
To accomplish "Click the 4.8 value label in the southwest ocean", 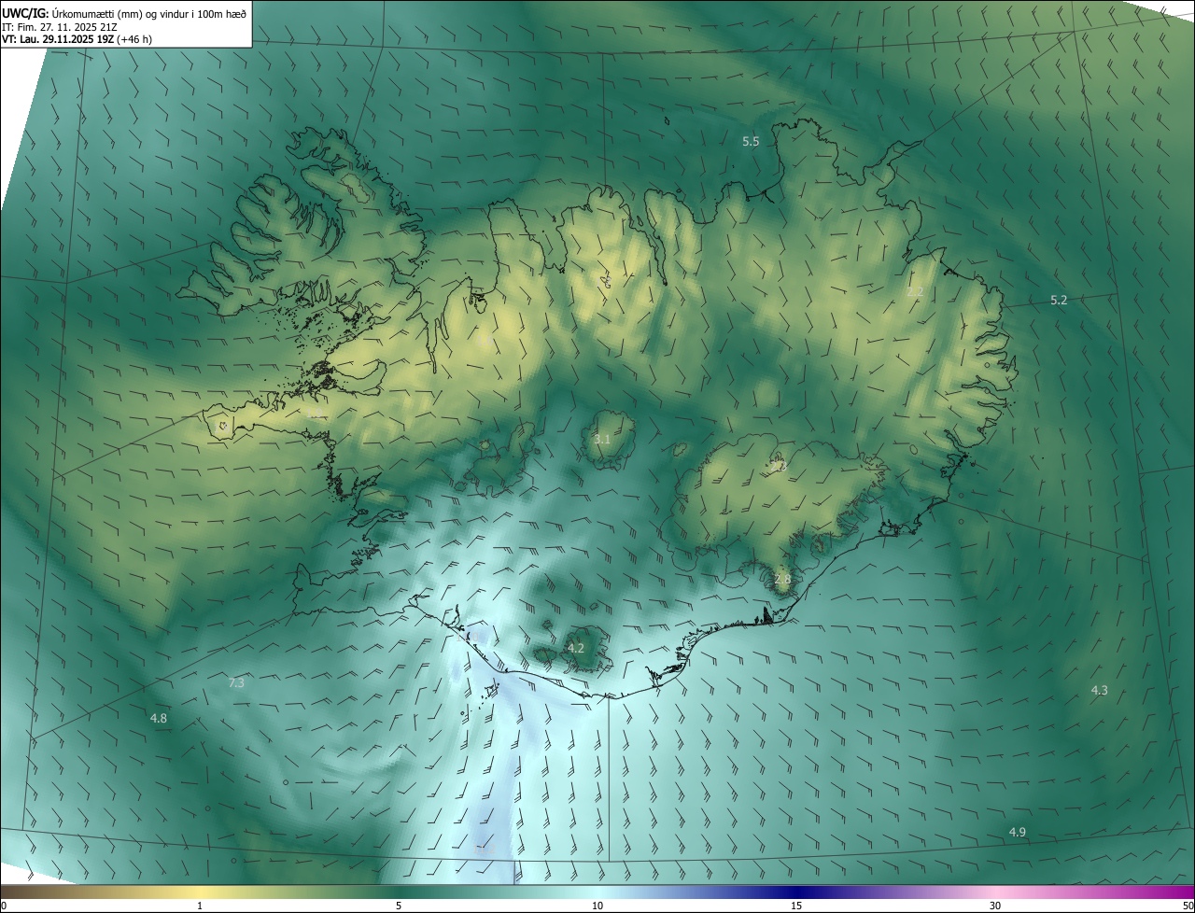I will pyautogui.click(x=159, y=718).
